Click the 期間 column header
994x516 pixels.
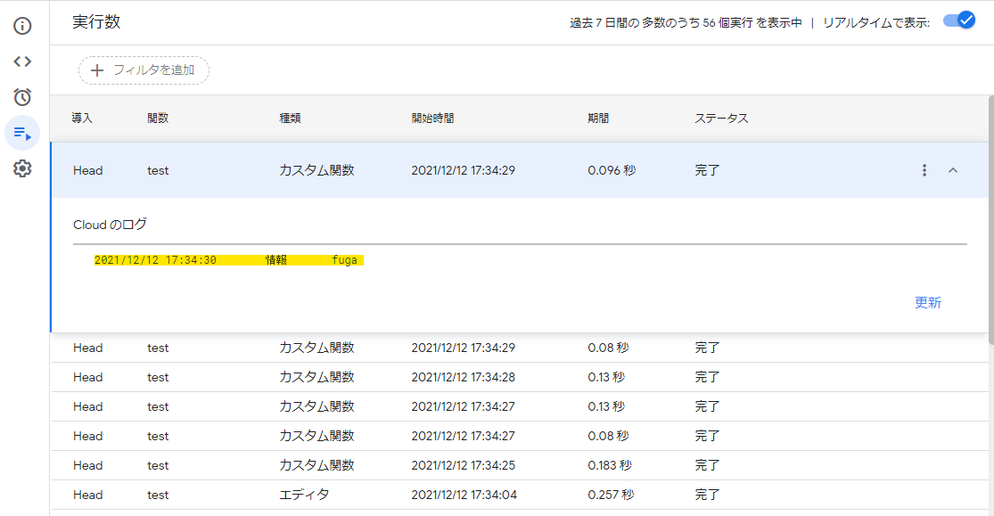tap(598, 118)
